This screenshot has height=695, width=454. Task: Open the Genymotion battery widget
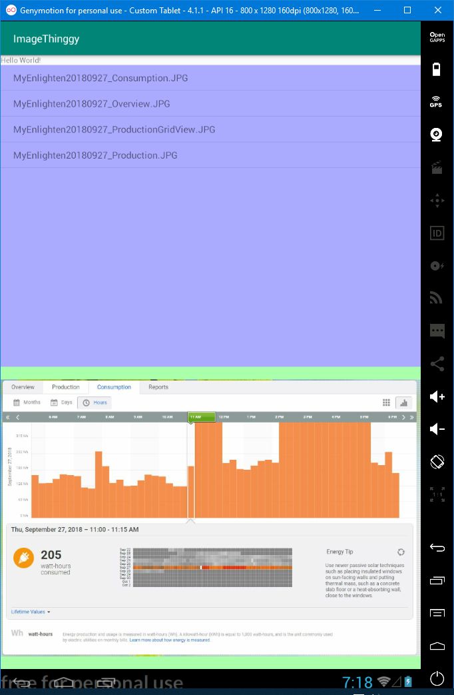pos(437,69)
